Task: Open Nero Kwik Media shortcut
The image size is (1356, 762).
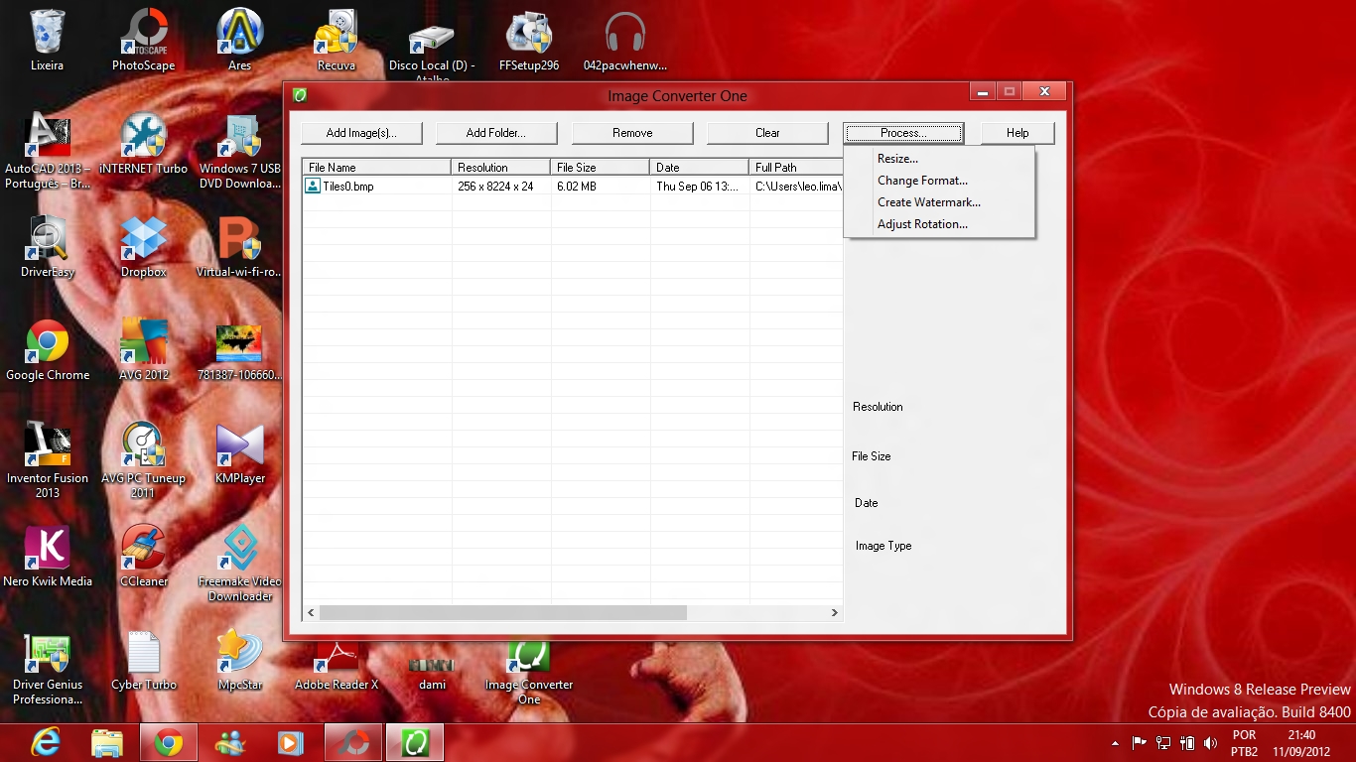Action: [x=47, y=557]
